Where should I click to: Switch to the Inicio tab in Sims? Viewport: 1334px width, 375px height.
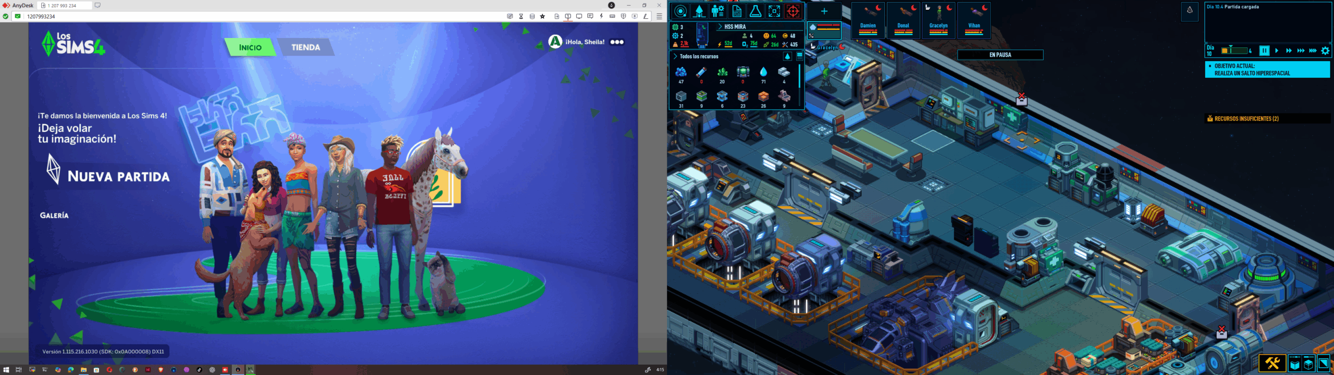pyautogui.click(x=250, y=47)
